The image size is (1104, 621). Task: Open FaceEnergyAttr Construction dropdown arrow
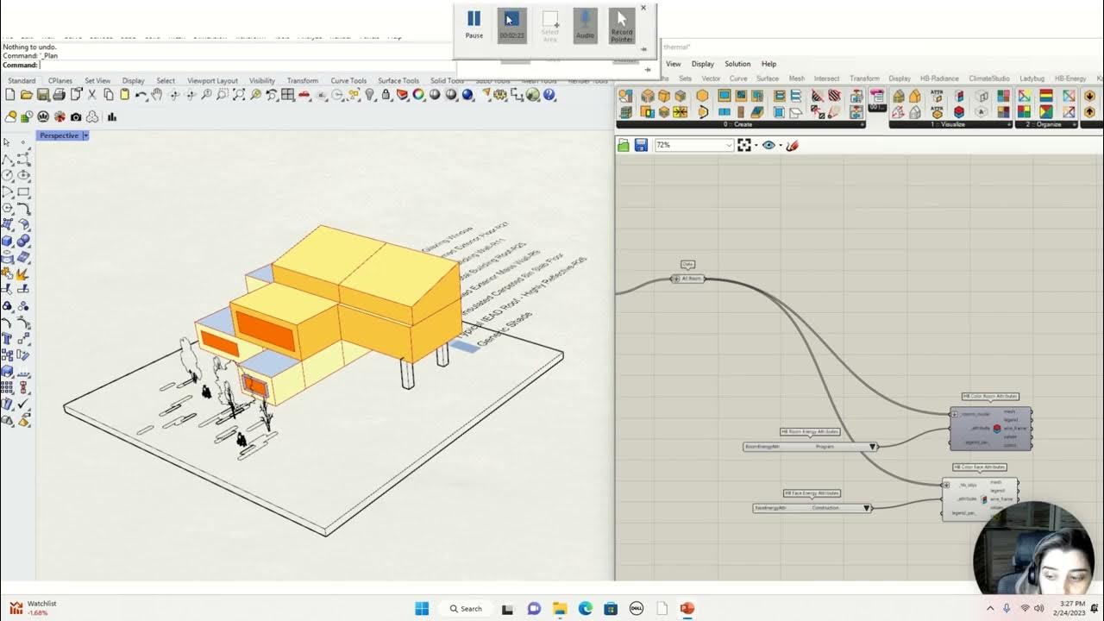tap(868, 508)
